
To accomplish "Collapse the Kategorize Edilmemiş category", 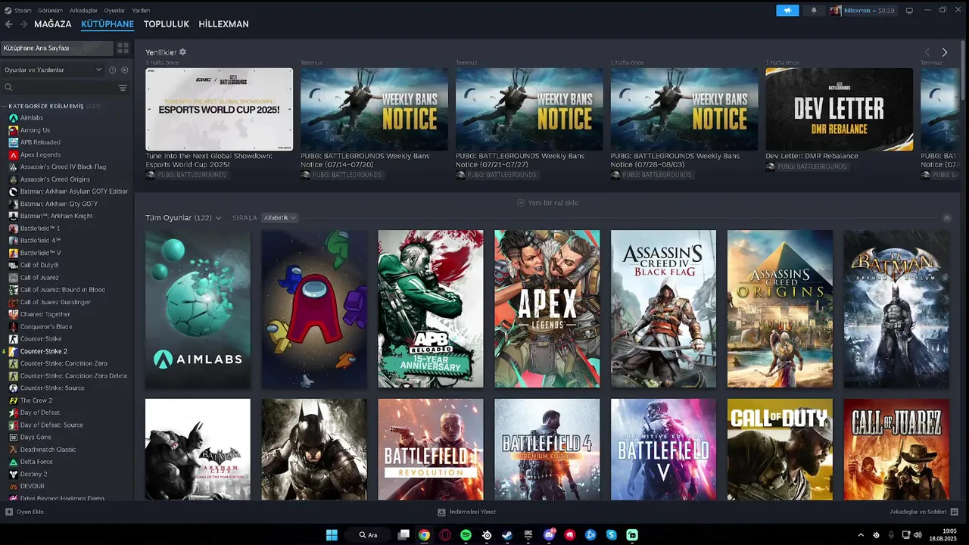I will click(4, 106).
